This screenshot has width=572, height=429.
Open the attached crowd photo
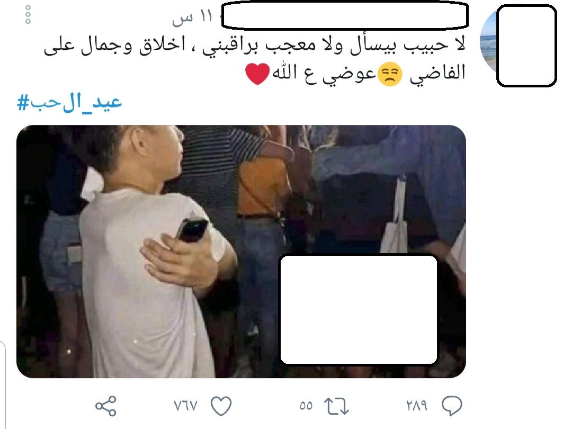241,252
